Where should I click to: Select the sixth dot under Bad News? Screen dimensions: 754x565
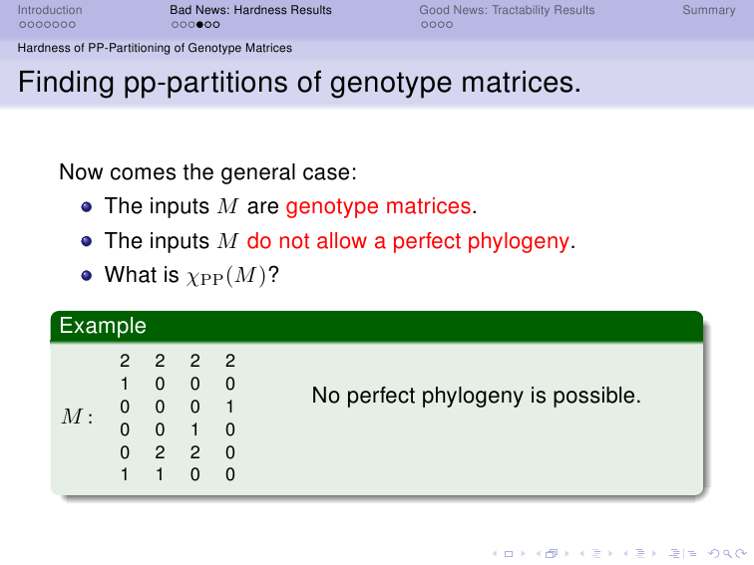click(215, 25)
